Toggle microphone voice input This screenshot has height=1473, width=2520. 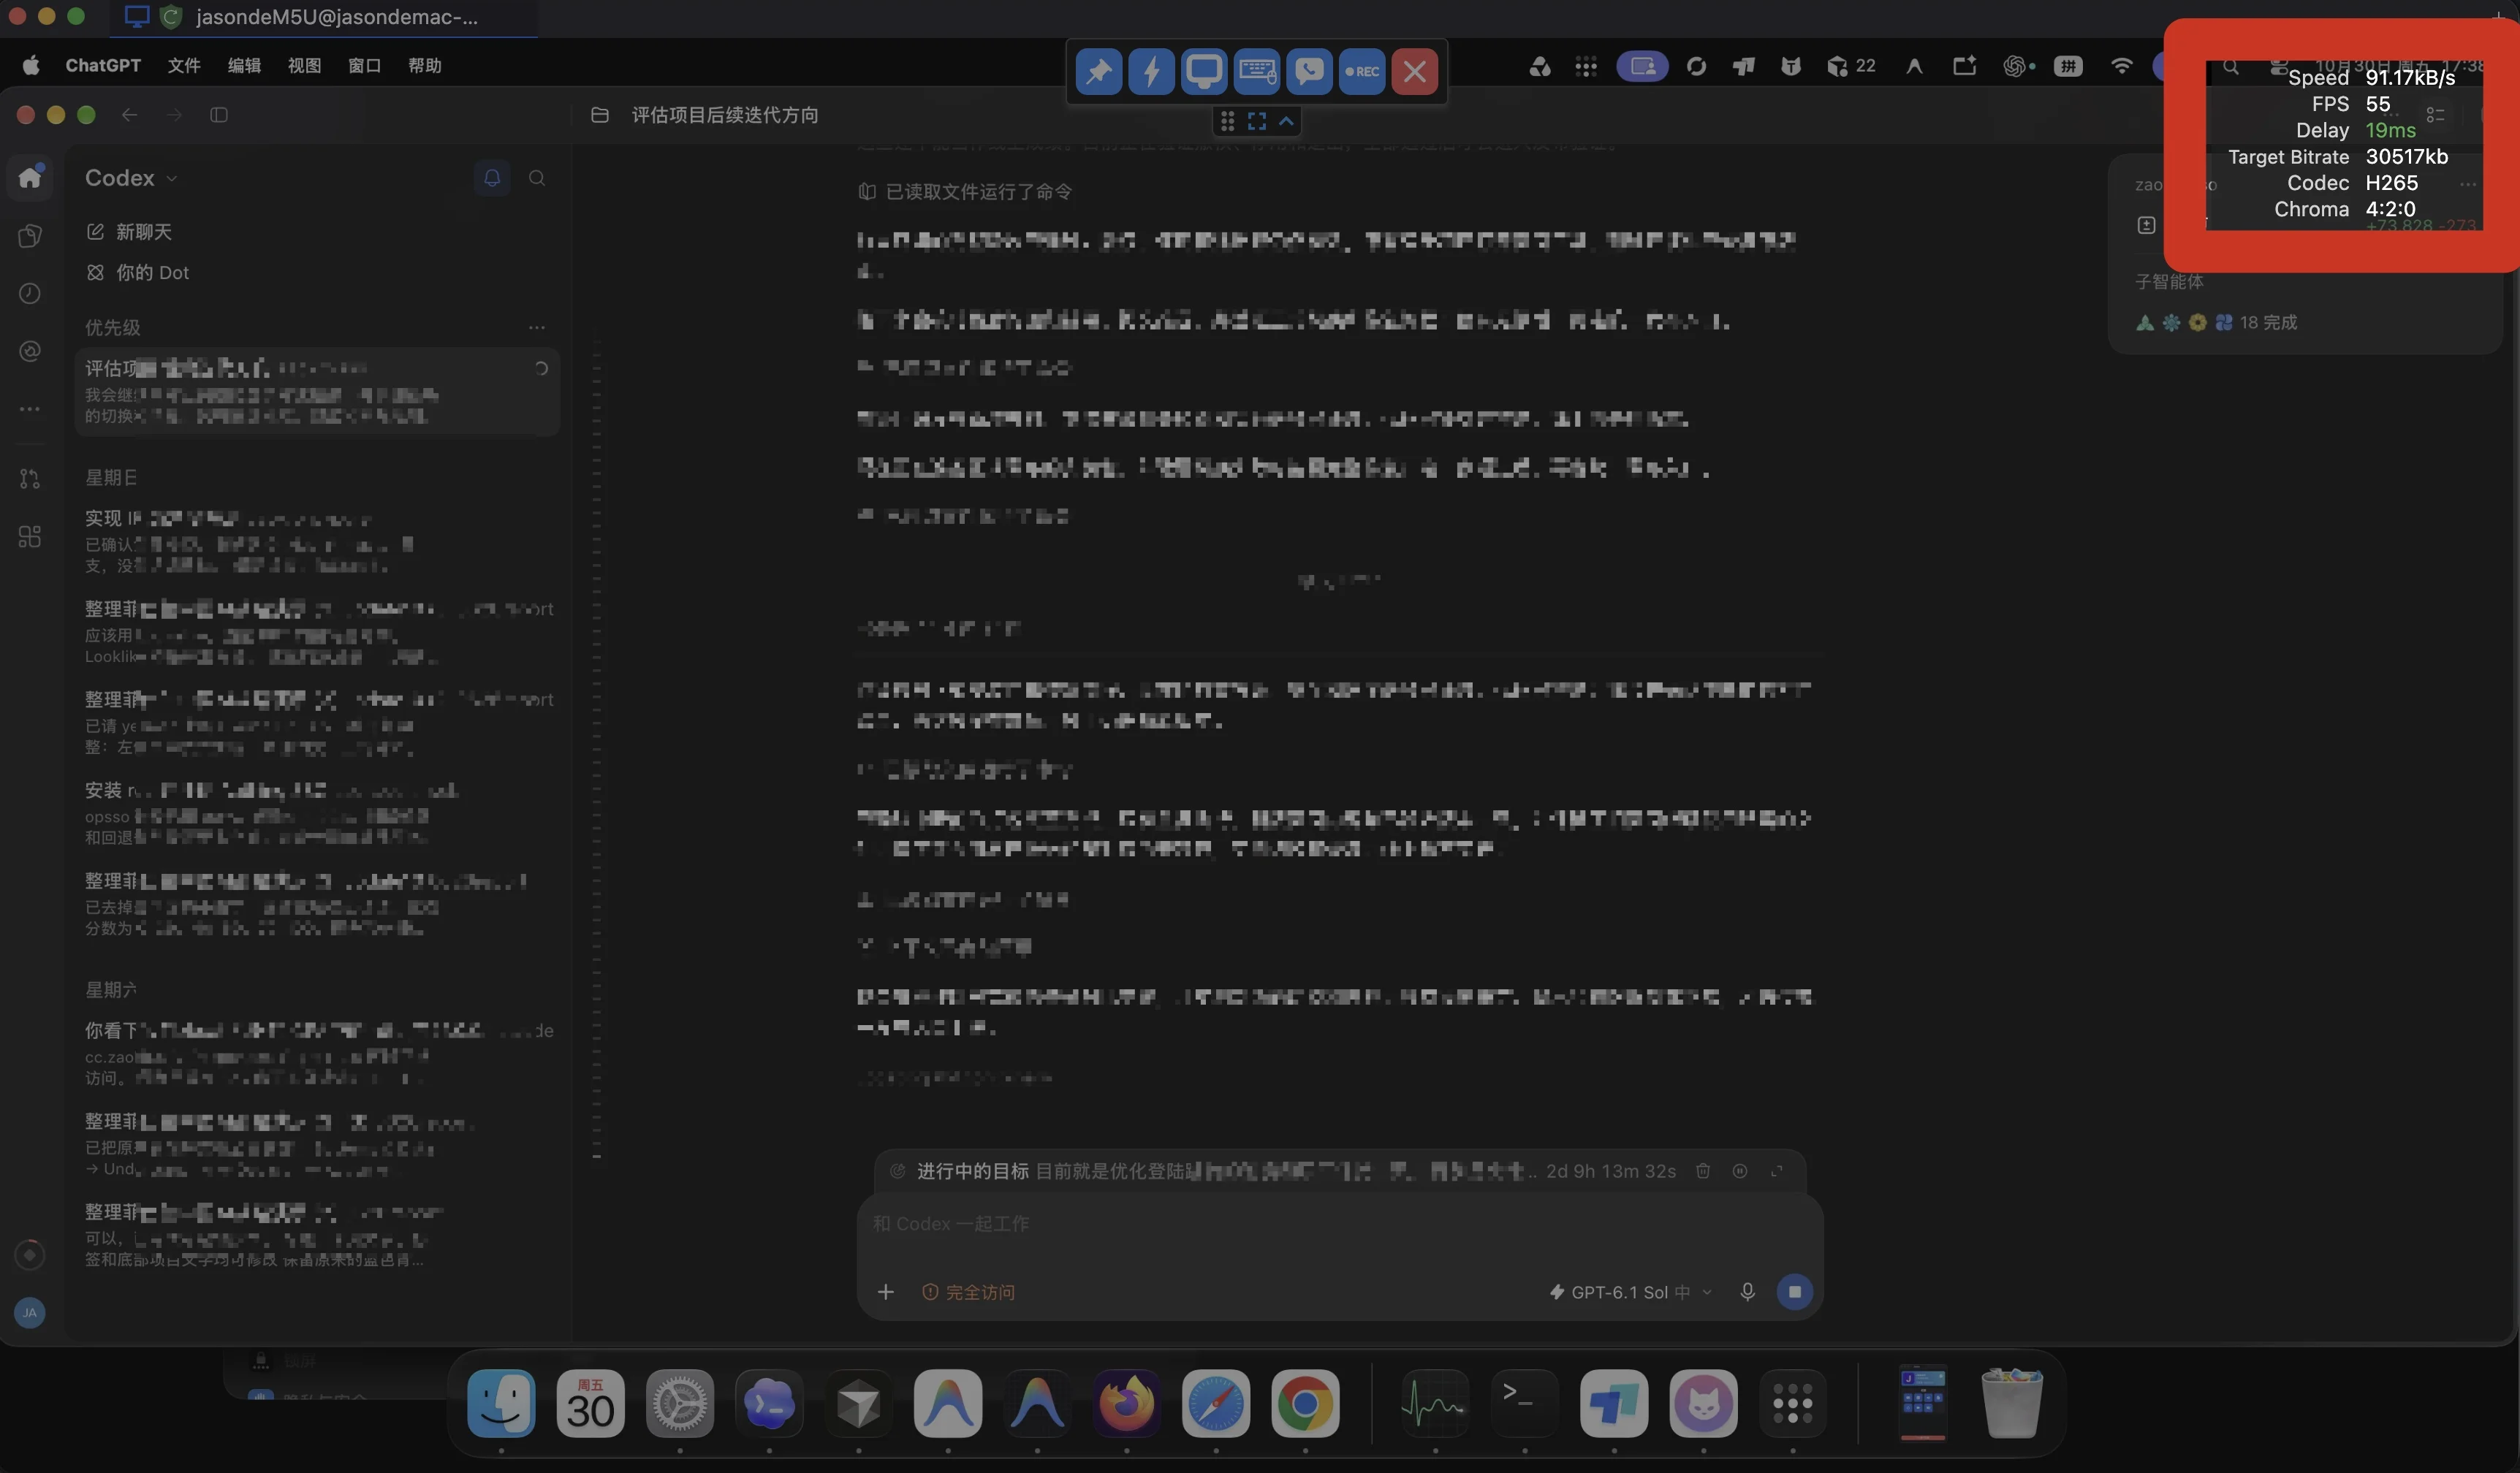1748,1292
